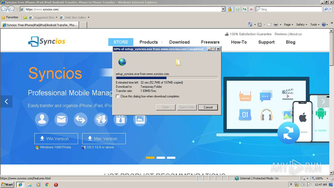Click the How-To nav item
The height and width of the screenshot is (188, 334).
tap(239, 42)
